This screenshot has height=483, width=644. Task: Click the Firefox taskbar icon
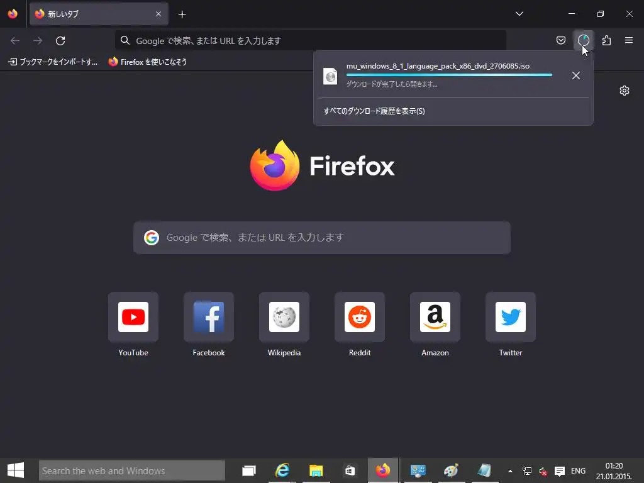[x=383, y=470]
